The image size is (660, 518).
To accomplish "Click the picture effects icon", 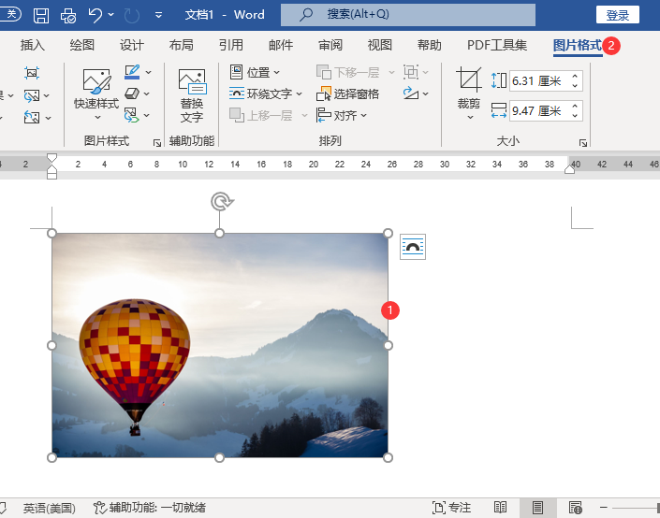I will pos(132,94).
